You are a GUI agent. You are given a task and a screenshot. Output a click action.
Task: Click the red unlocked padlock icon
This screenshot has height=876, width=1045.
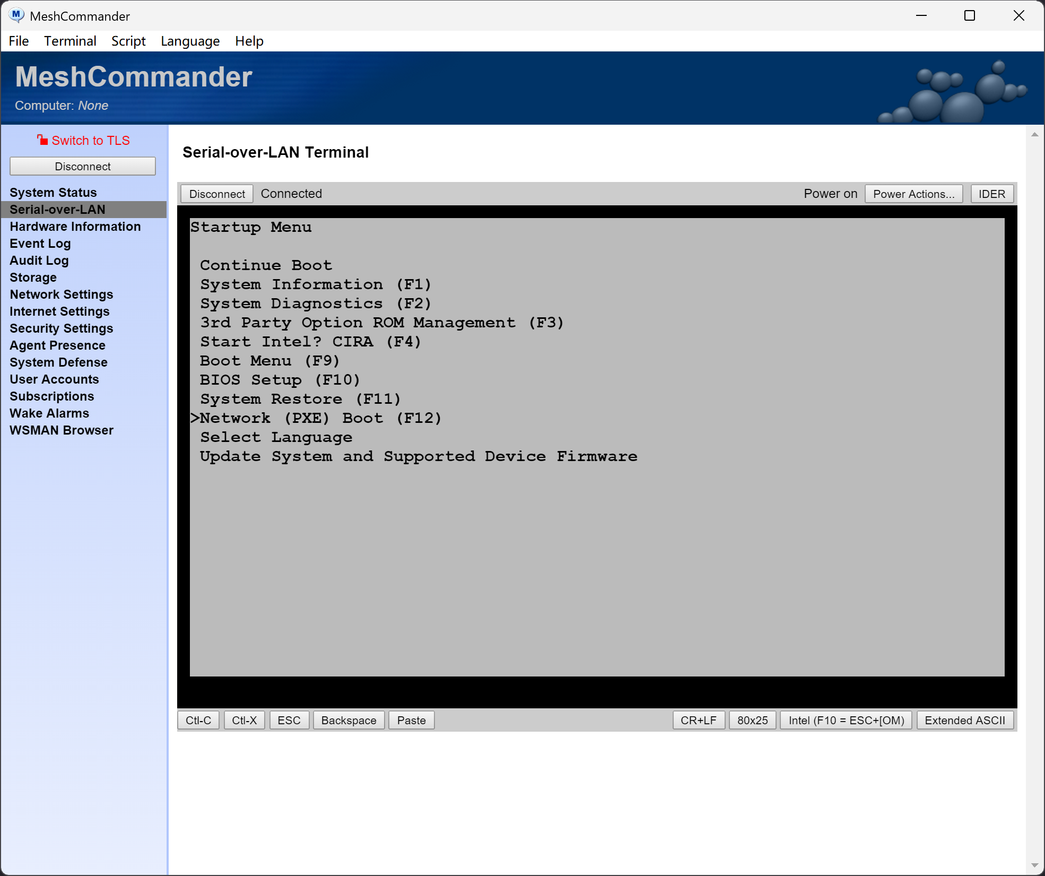(x=42, y=140)
